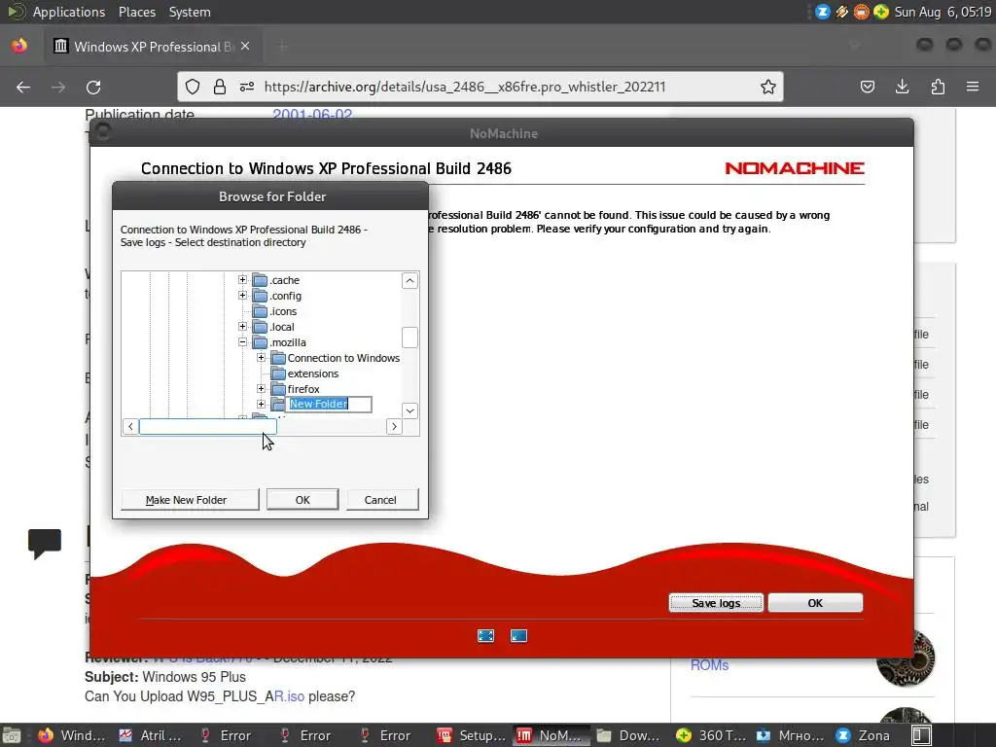The image size is (996, 747).
Task: Open the ROMs link on page
Action: click(709, 665)
